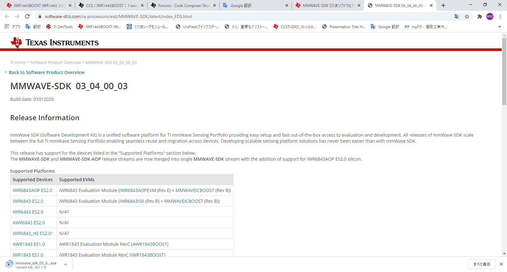Click the scrollbar down arrow
Screen dimensions: 507x272
pyautogui.click(x=504, y=254)
